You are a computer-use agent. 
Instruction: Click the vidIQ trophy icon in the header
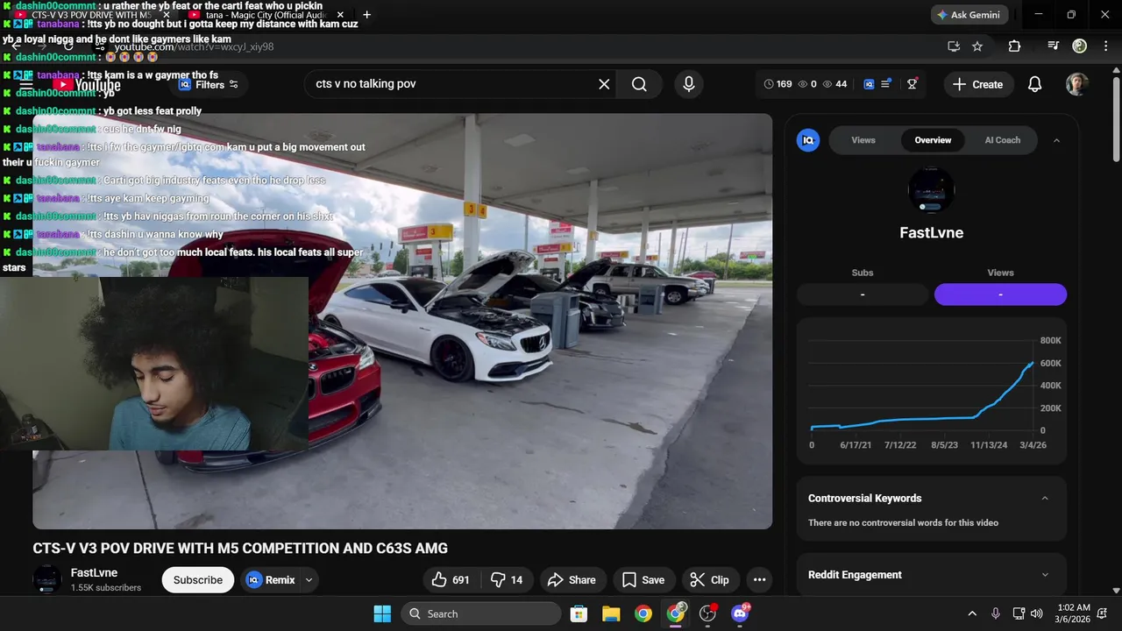tap(913, 84)
